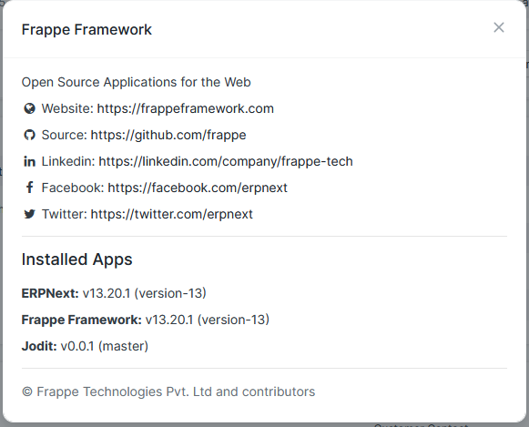Click the ERPNext v13.20.1 version line
Viewport: 529px width, 427px height.
click(x=114, y=293)
